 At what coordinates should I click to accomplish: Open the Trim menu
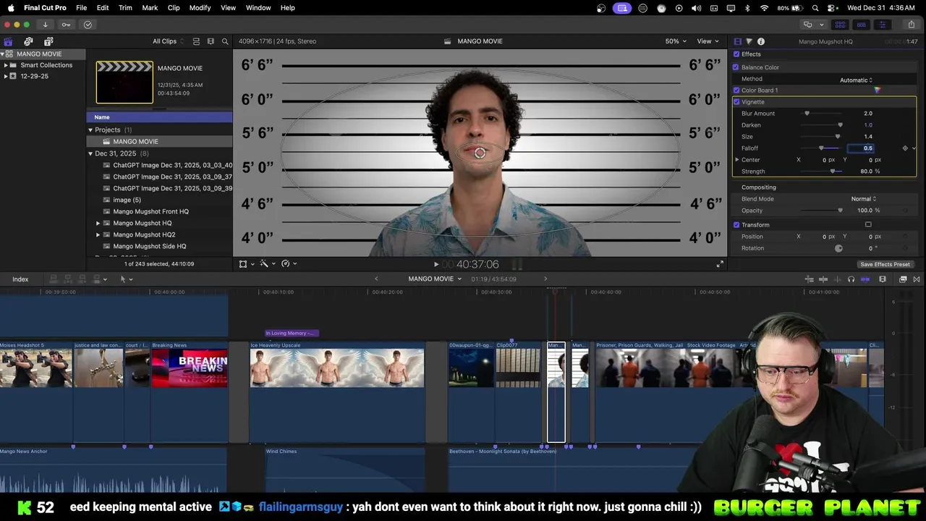click(x=125, y=7)
